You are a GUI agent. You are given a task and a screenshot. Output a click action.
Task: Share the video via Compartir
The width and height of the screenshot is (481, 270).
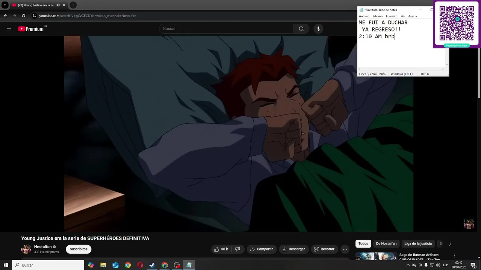(262, 249)
